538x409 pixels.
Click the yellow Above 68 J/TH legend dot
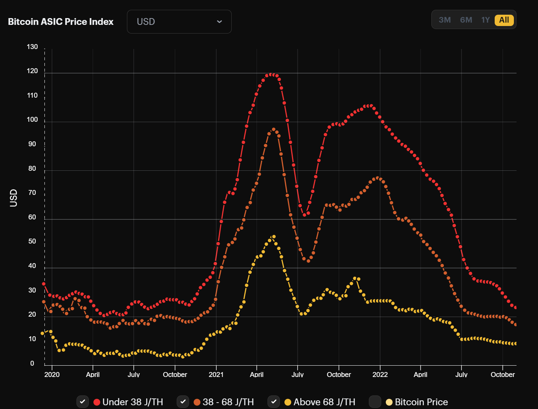pyautogui.click(x=288, y=402)
